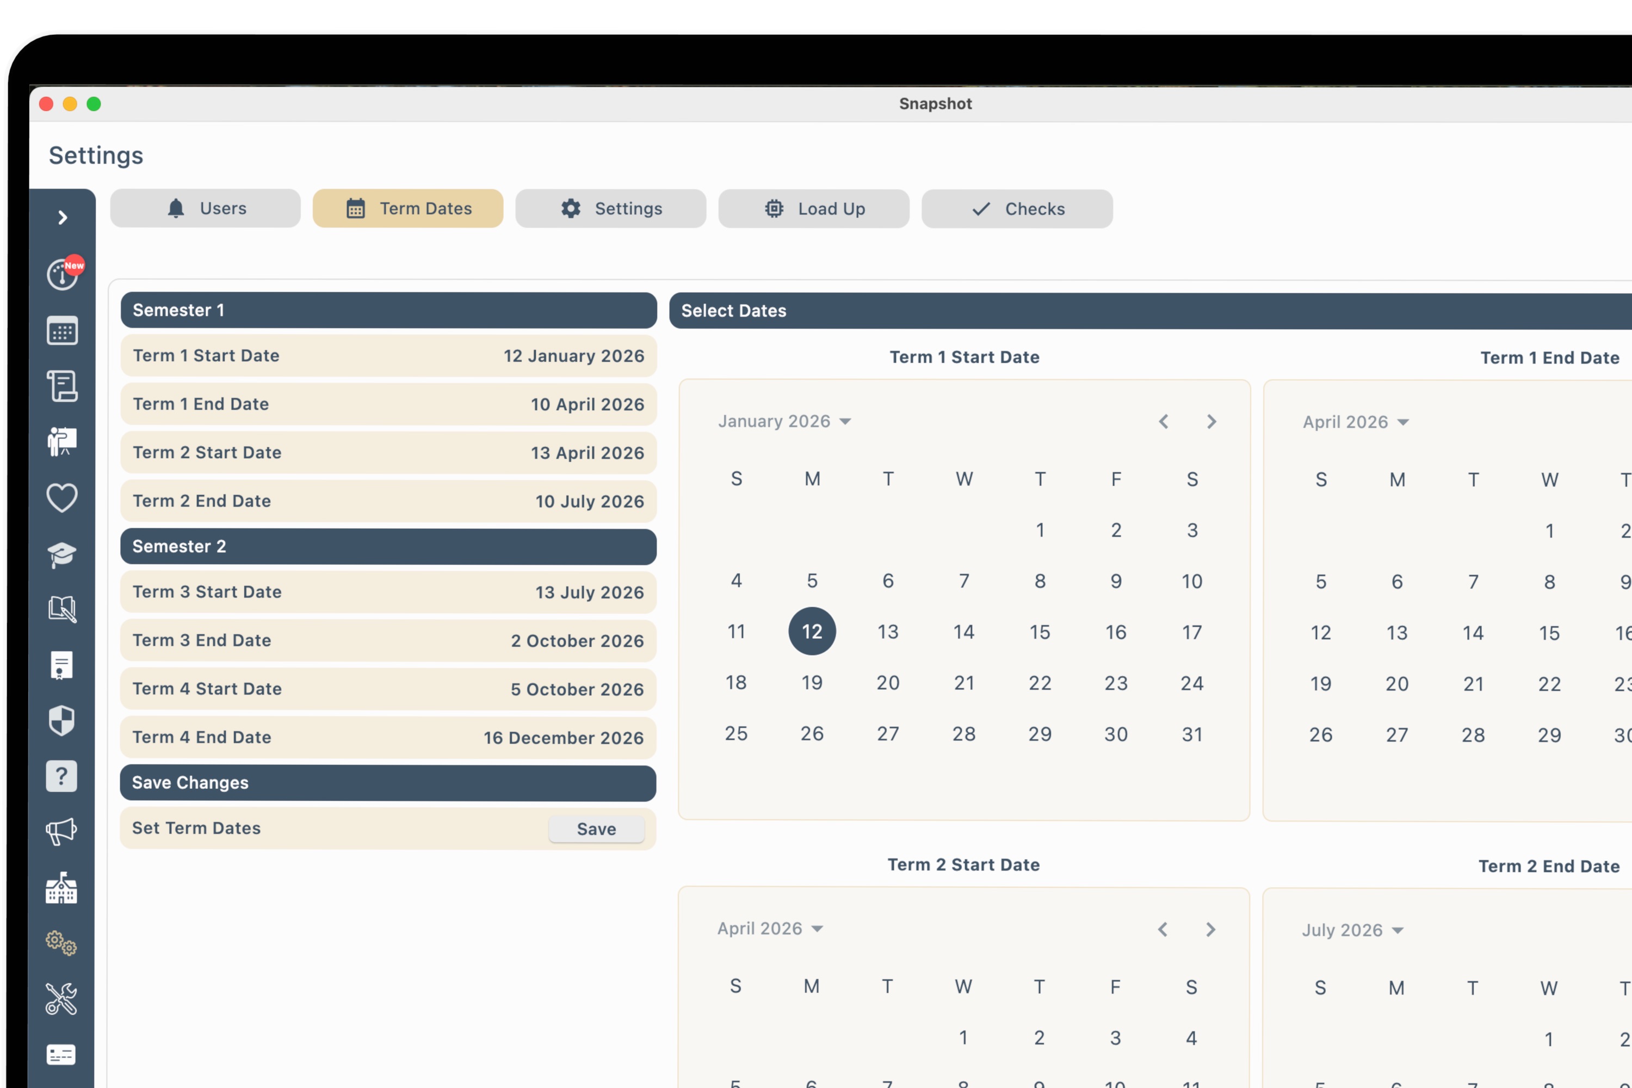
Task: Open the book with pencil sidebar icon
Action: [x=62, y=609]
